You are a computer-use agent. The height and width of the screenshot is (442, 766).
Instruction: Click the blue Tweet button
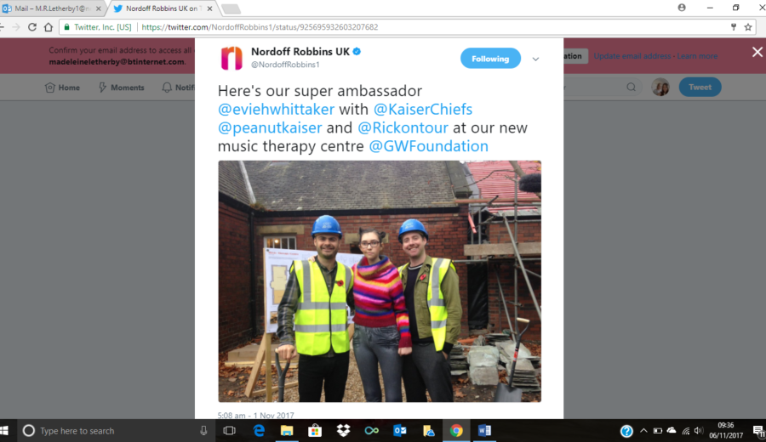(700, 87)
